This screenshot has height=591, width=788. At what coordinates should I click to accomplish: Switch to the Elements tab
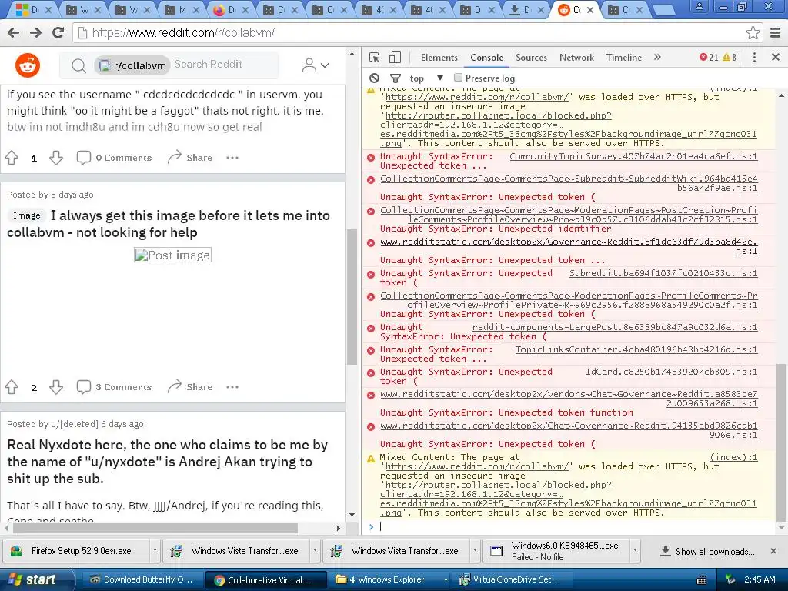point(439,58)
